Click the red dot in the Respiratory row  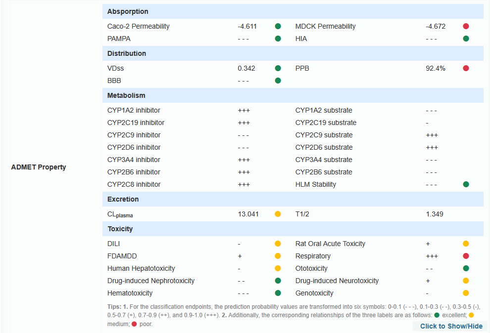pyautogui.click(x=466, y=256)
